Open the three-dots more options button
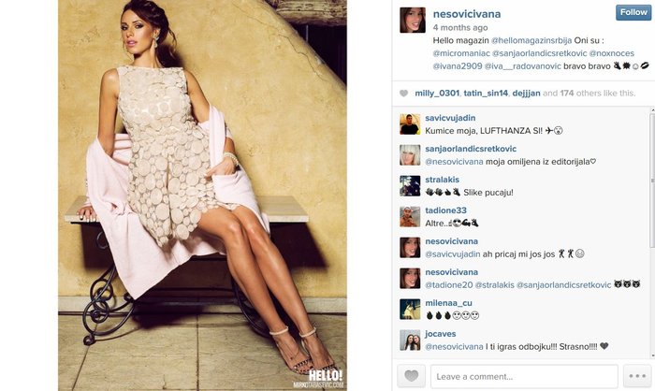 pyautogui.click(x=637, y=376)
